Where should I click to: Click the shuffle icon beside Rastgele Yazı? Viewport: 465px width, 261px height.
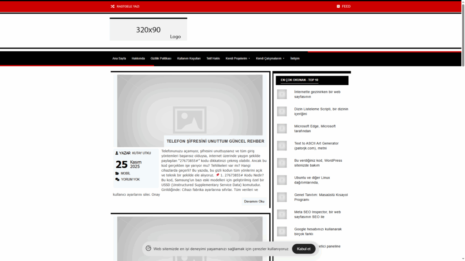(x=112, y=6)
